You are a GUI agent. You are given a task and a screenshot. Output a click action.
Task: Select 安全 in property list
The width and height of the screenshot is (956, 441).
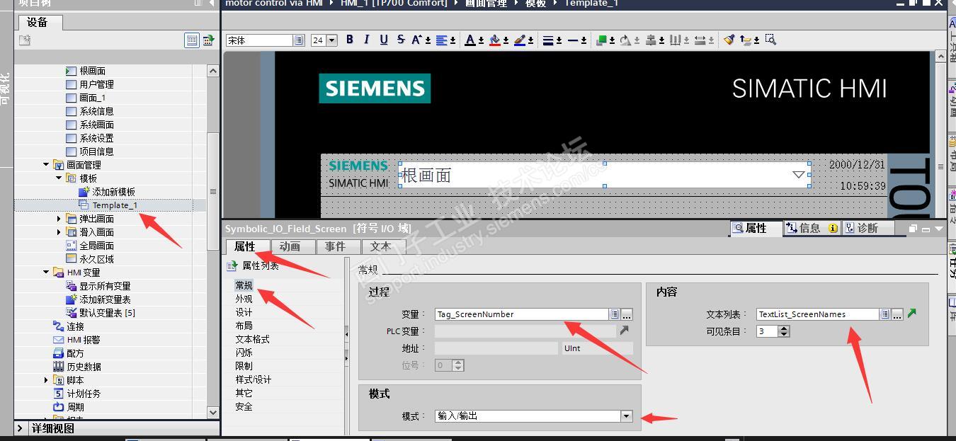pos(244,406)
